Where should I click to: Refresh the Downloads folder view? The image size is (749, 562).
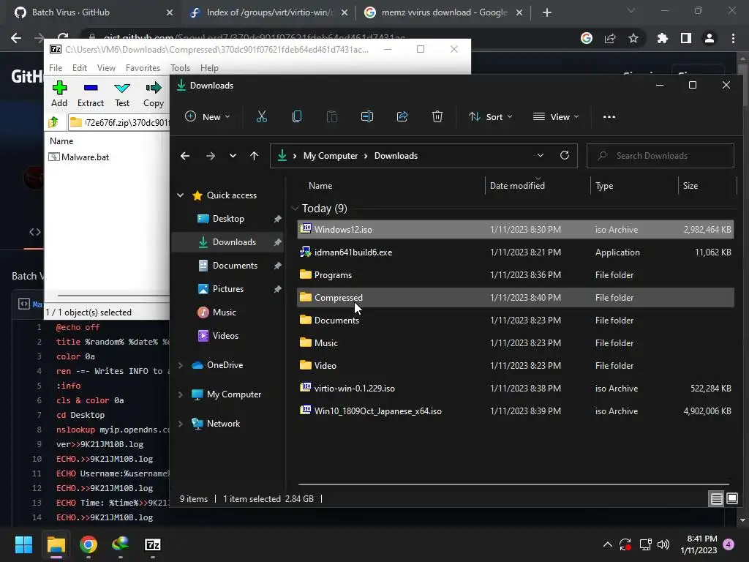pyautogui.click(x=565, y=155)
